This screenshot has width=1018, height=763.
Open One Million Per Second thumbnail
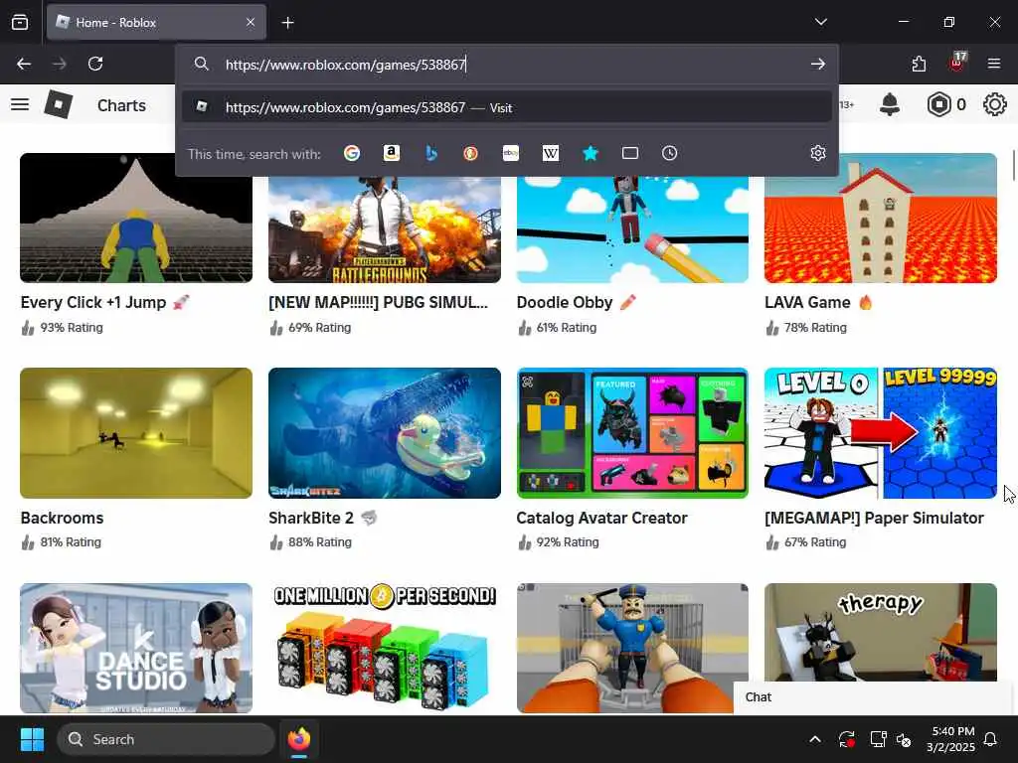pos(385,648)
